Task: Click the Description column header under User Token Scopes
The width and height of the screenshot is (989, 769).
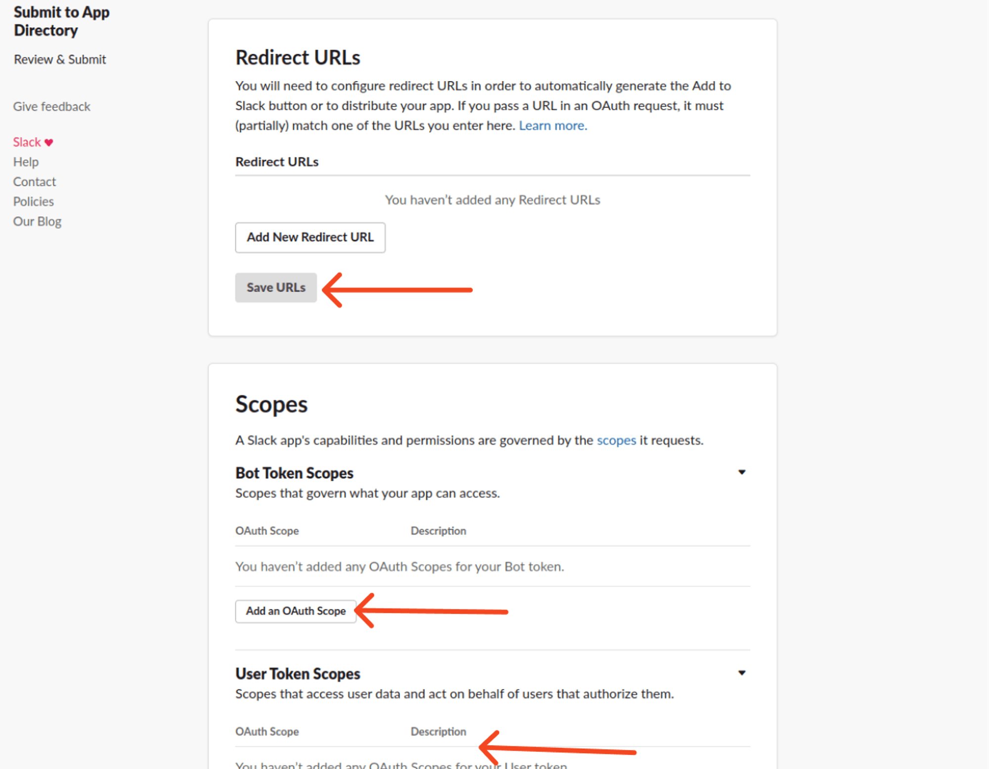Action: (x=438, y=731)
